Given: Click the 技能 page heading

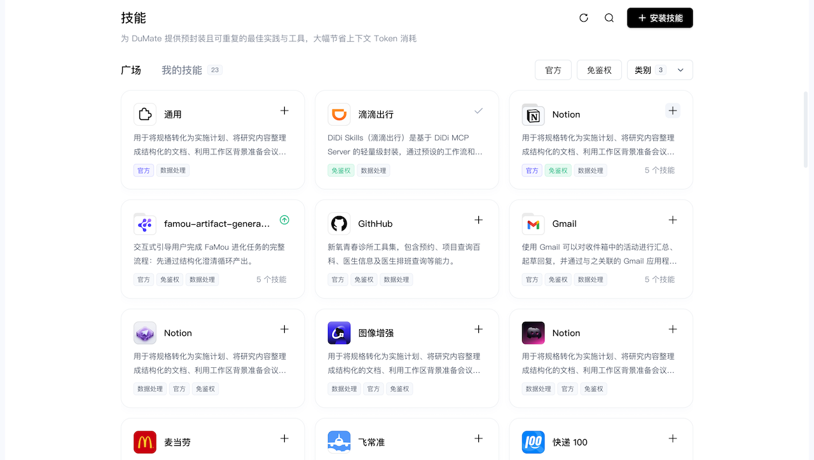Looking at the screenshot, I should click(x=134, y=18).
